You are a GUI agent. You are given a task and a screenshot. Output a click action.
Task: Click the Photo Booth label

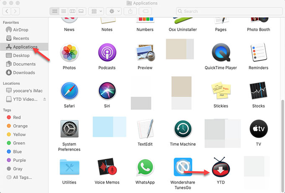click(259, 29)
